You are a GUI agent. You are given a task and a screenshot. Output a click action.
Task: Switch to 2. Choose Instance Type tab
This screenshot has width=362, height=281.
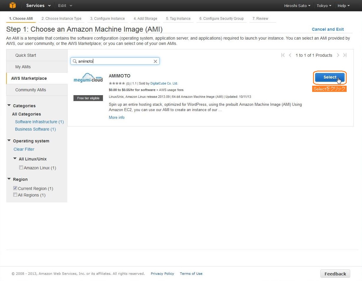[61, 19]
